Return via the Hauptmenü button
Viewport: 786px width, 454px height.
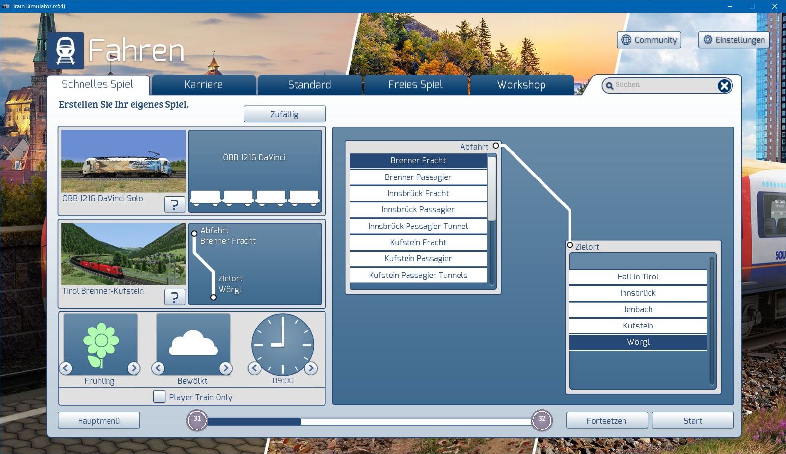pyautogui.click(x=99, y=421)
